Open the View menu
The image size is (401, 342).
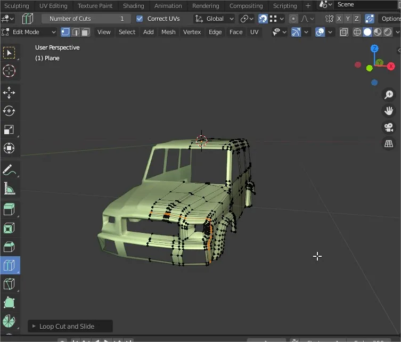point(104,32)
